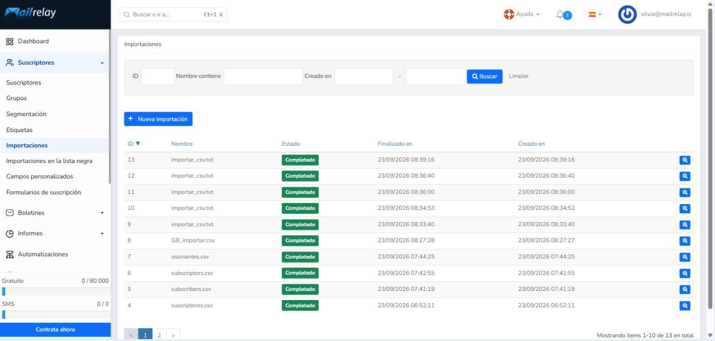This screenshot has height=341, width=715.
Task: Go to pagination page 2
Action: 159,335
